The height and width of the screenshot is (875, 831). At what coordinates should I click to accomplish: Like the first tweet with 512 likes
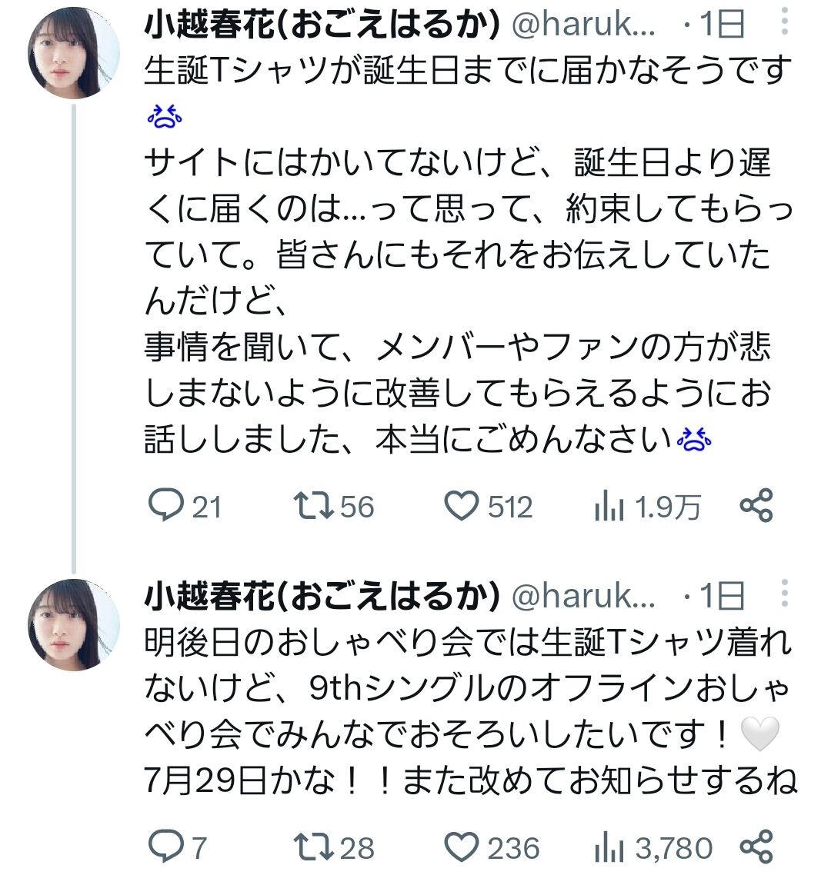click(x=462, y=507)
